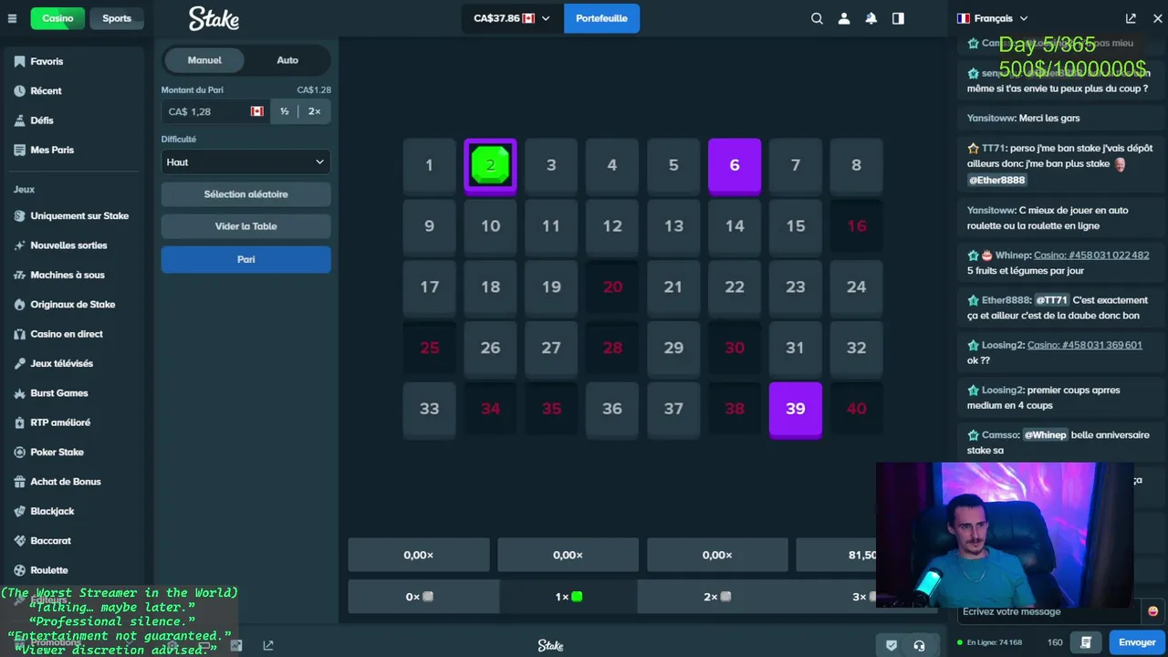Click the Stake logo in header
The image size is (1168, 657).
[214, 18]
